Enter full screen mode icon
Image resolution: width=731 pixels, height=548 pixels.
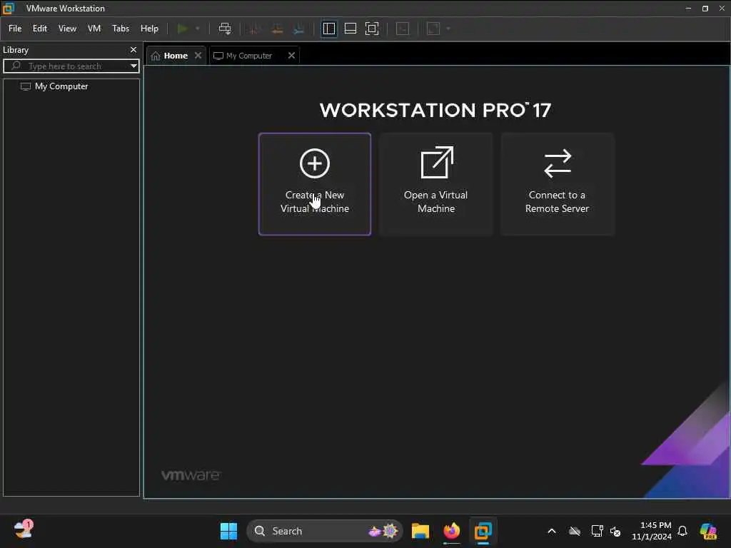[x=372, y=29]
